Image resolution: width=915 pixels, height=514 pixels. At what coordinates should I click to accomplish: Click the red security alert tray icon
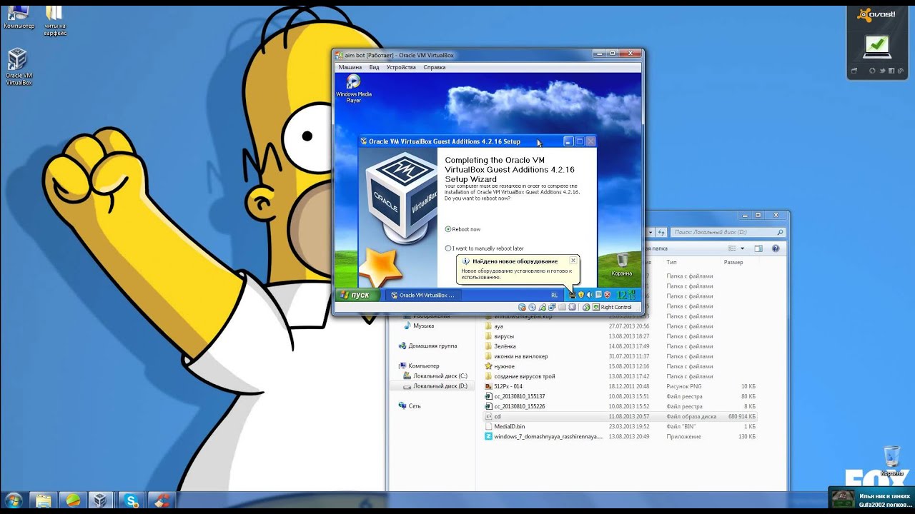pos(607,295)
